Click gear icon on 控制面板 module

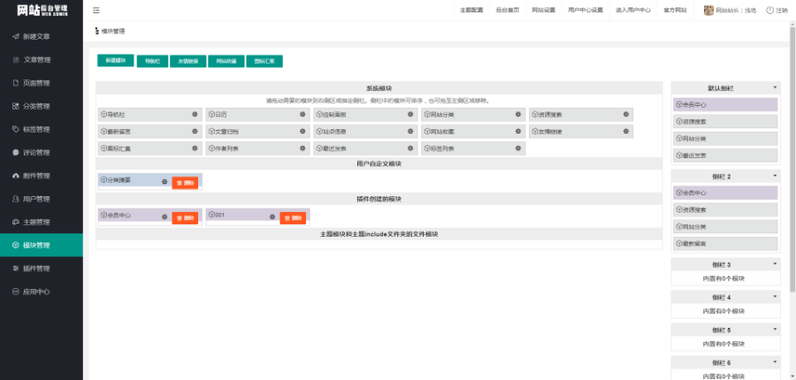pyautogui.click(x=410, y=114)
